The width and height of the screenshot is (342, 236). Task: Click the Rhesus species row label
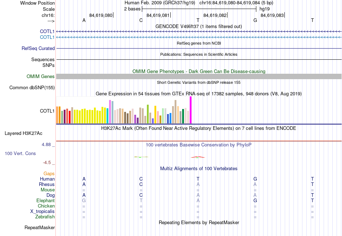click(x=47, y=184)
